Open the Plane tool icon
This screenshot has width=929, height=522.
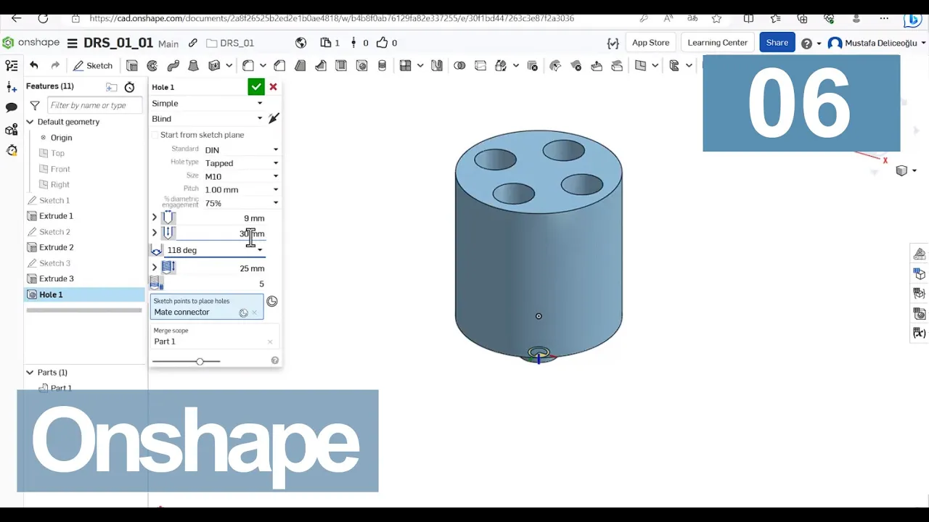640,65
